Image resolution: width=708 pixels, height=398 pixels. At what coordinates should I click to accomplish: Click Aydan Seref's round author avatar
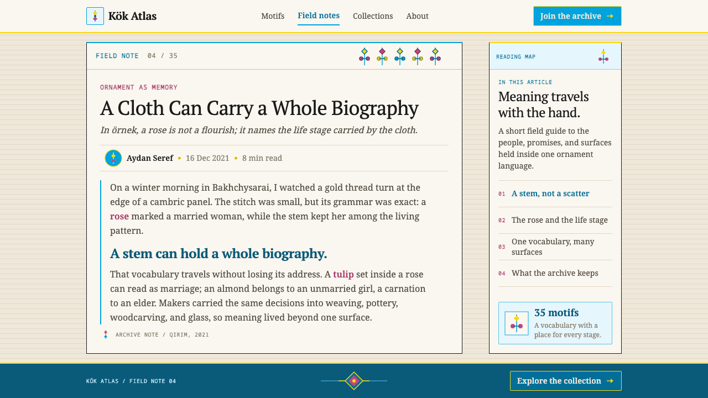pos(113,158)
